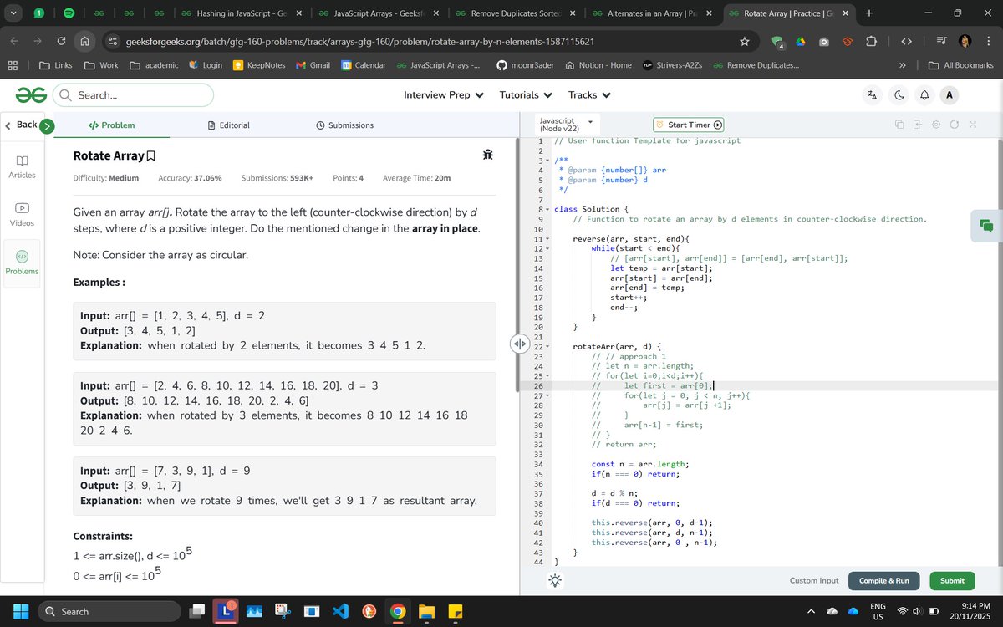The width and height of the screenshot is (1003, 627).
Task: Open the Javascript language dropdown
Action: point(567,125)
